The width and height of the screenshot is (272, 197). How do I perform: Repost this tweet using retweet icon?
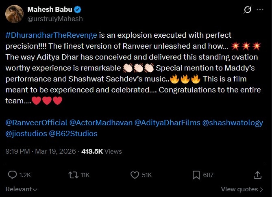coord(73,175)
